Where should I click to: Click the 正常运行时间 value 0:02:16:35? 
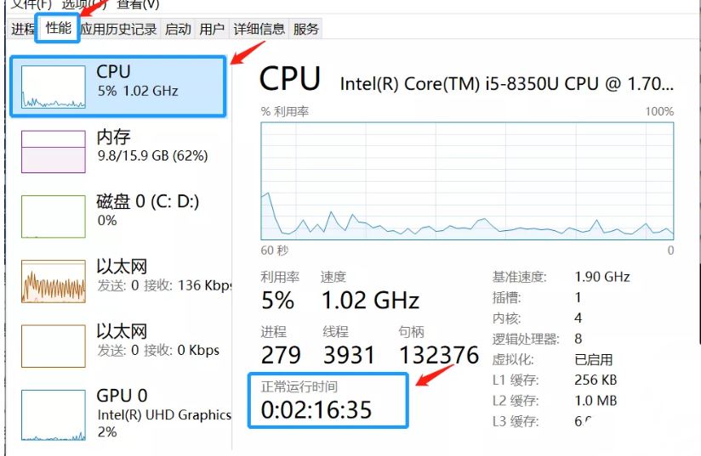[x=316, y=410]
